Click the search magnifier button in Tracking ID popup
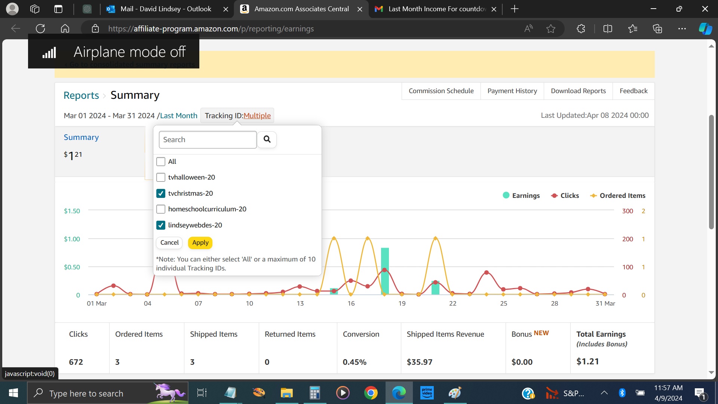Image resolution: width=718 pixels, height=404 pixels. tap(267, 140)
